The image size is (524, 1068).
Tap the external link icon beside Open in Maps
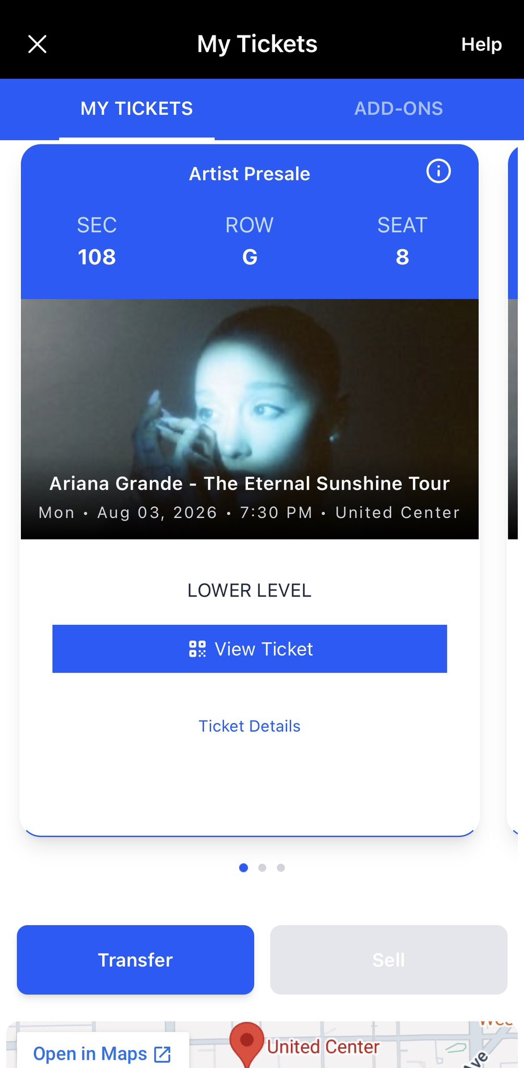(x=163, y=1054)
